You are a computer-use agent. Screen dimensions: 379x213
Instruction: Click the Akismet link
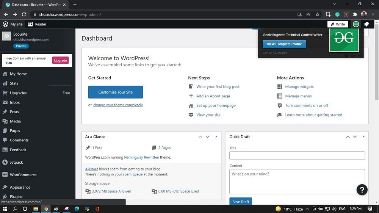(x=91, y=169)
